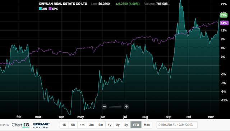230x131 pixels.
Task: Click the zoom in plus icon
Action: (x=126, y=107)
